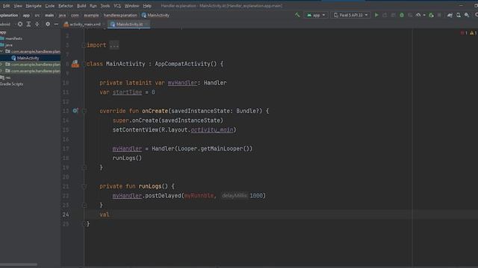Open the Build menu
The width and height of the screenshot is (478, 268).
pyautogui.click(x=81, y=6)
